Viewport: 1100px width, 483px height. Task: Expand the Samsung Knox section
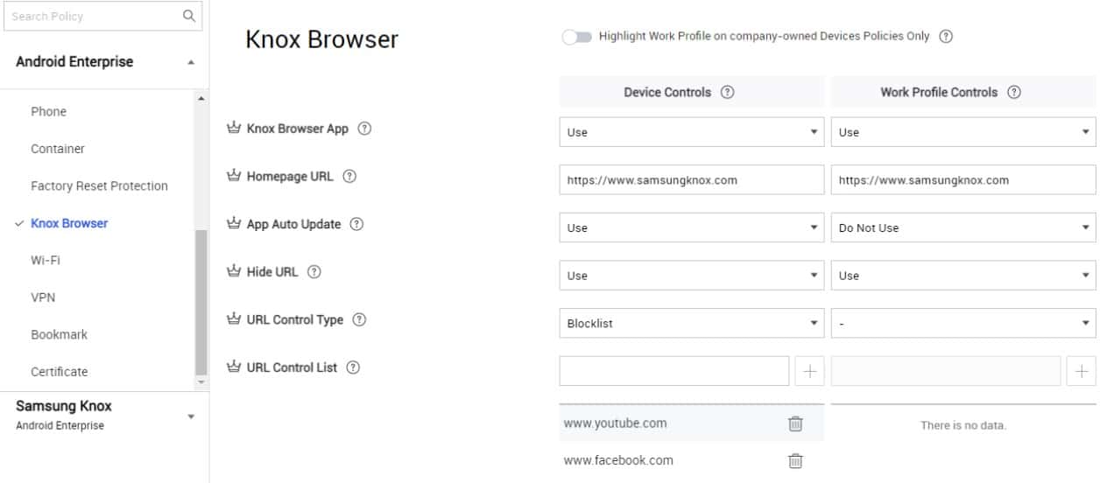click(x=192, y=416)
